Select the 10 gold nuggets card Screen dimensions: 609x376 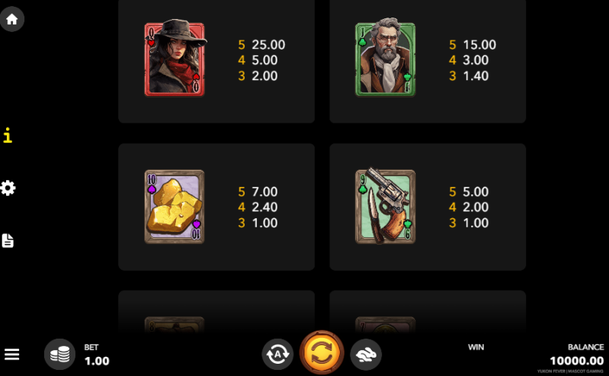(175, 207)
